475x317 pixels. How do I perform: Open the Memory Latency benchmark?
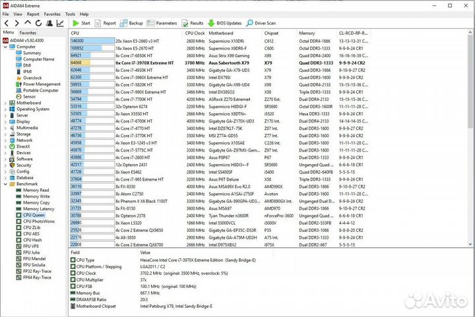point(39,209)
